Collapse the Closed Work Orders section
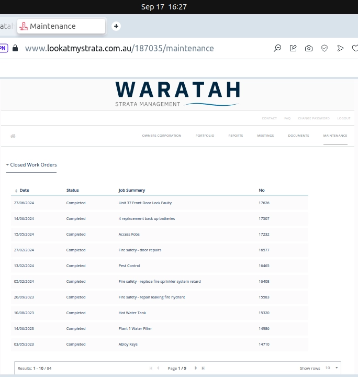This screenshot has height=377, width=358. pos(31,165)
